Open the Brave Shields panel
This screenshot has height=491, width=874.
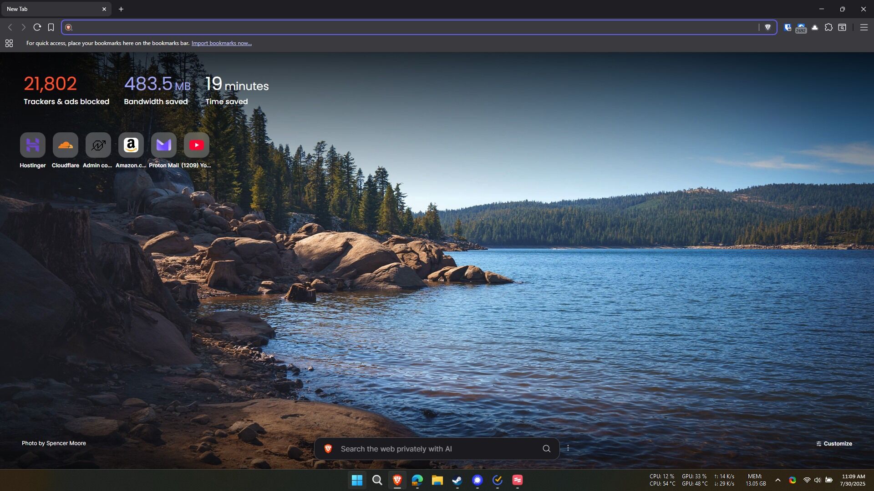[767, 27]
